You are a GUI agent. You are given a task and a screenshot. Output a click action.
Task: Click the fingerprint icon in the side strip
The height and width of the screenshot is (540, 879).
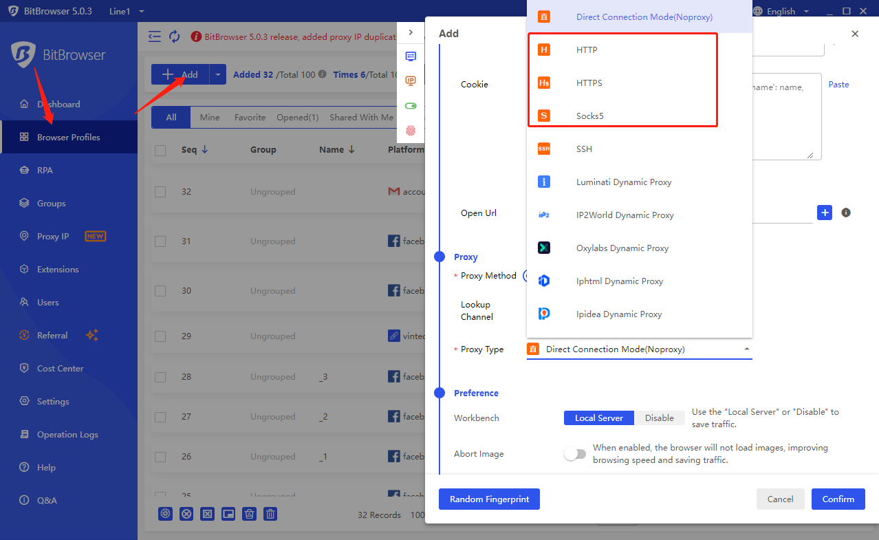[x=411, y=129]
